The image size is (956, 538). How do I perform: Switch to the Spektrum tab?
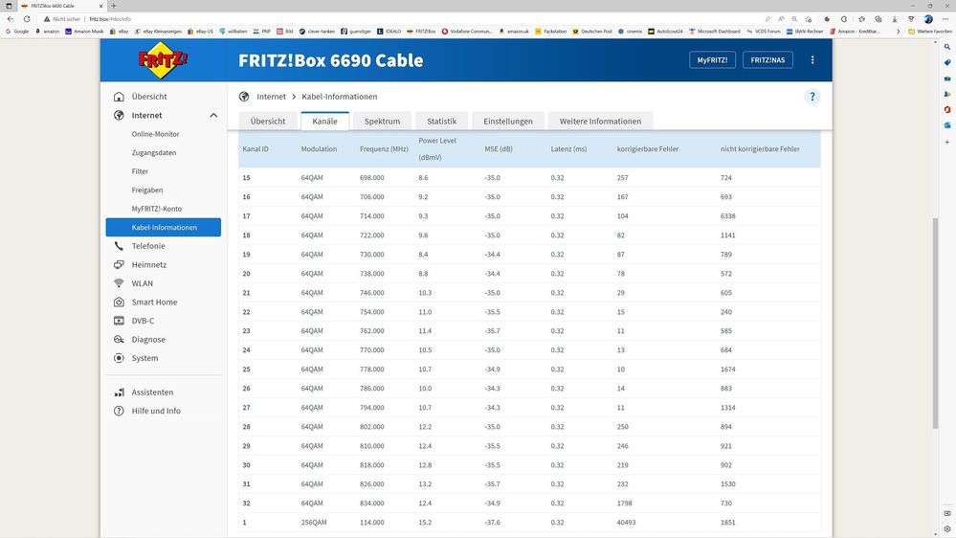[x=382, y=121]
